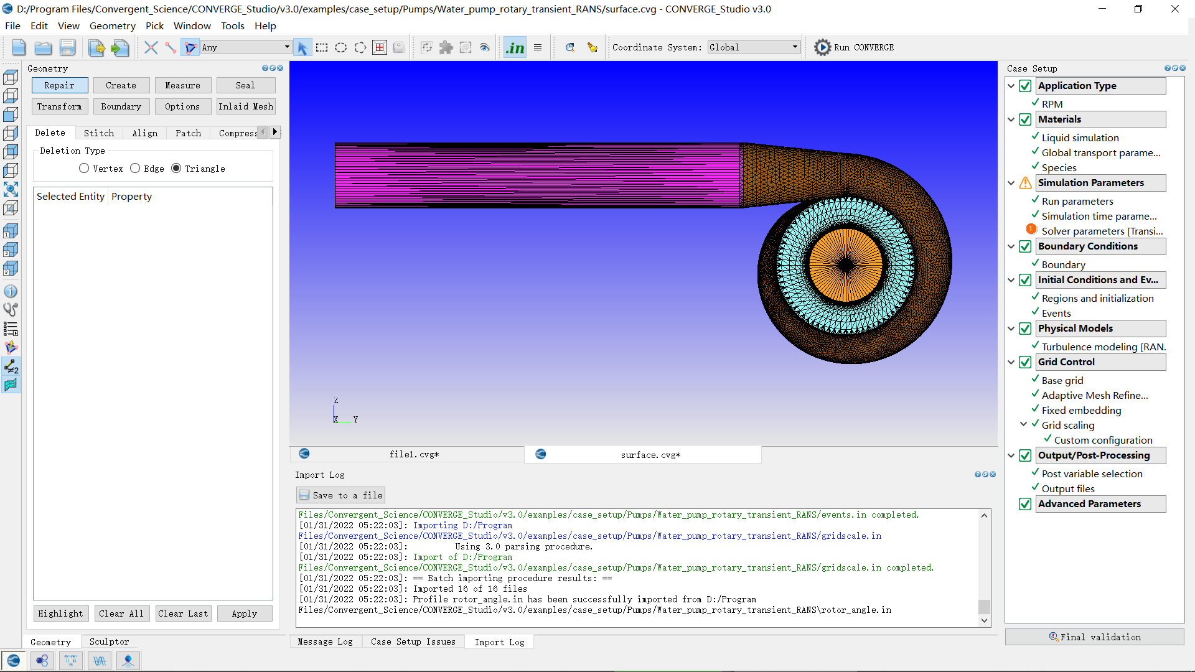Image resolution: width=1195 pixels, height=672 pixels.
Task: Click the puzzle piece icon
Action: tap(446, 47)
